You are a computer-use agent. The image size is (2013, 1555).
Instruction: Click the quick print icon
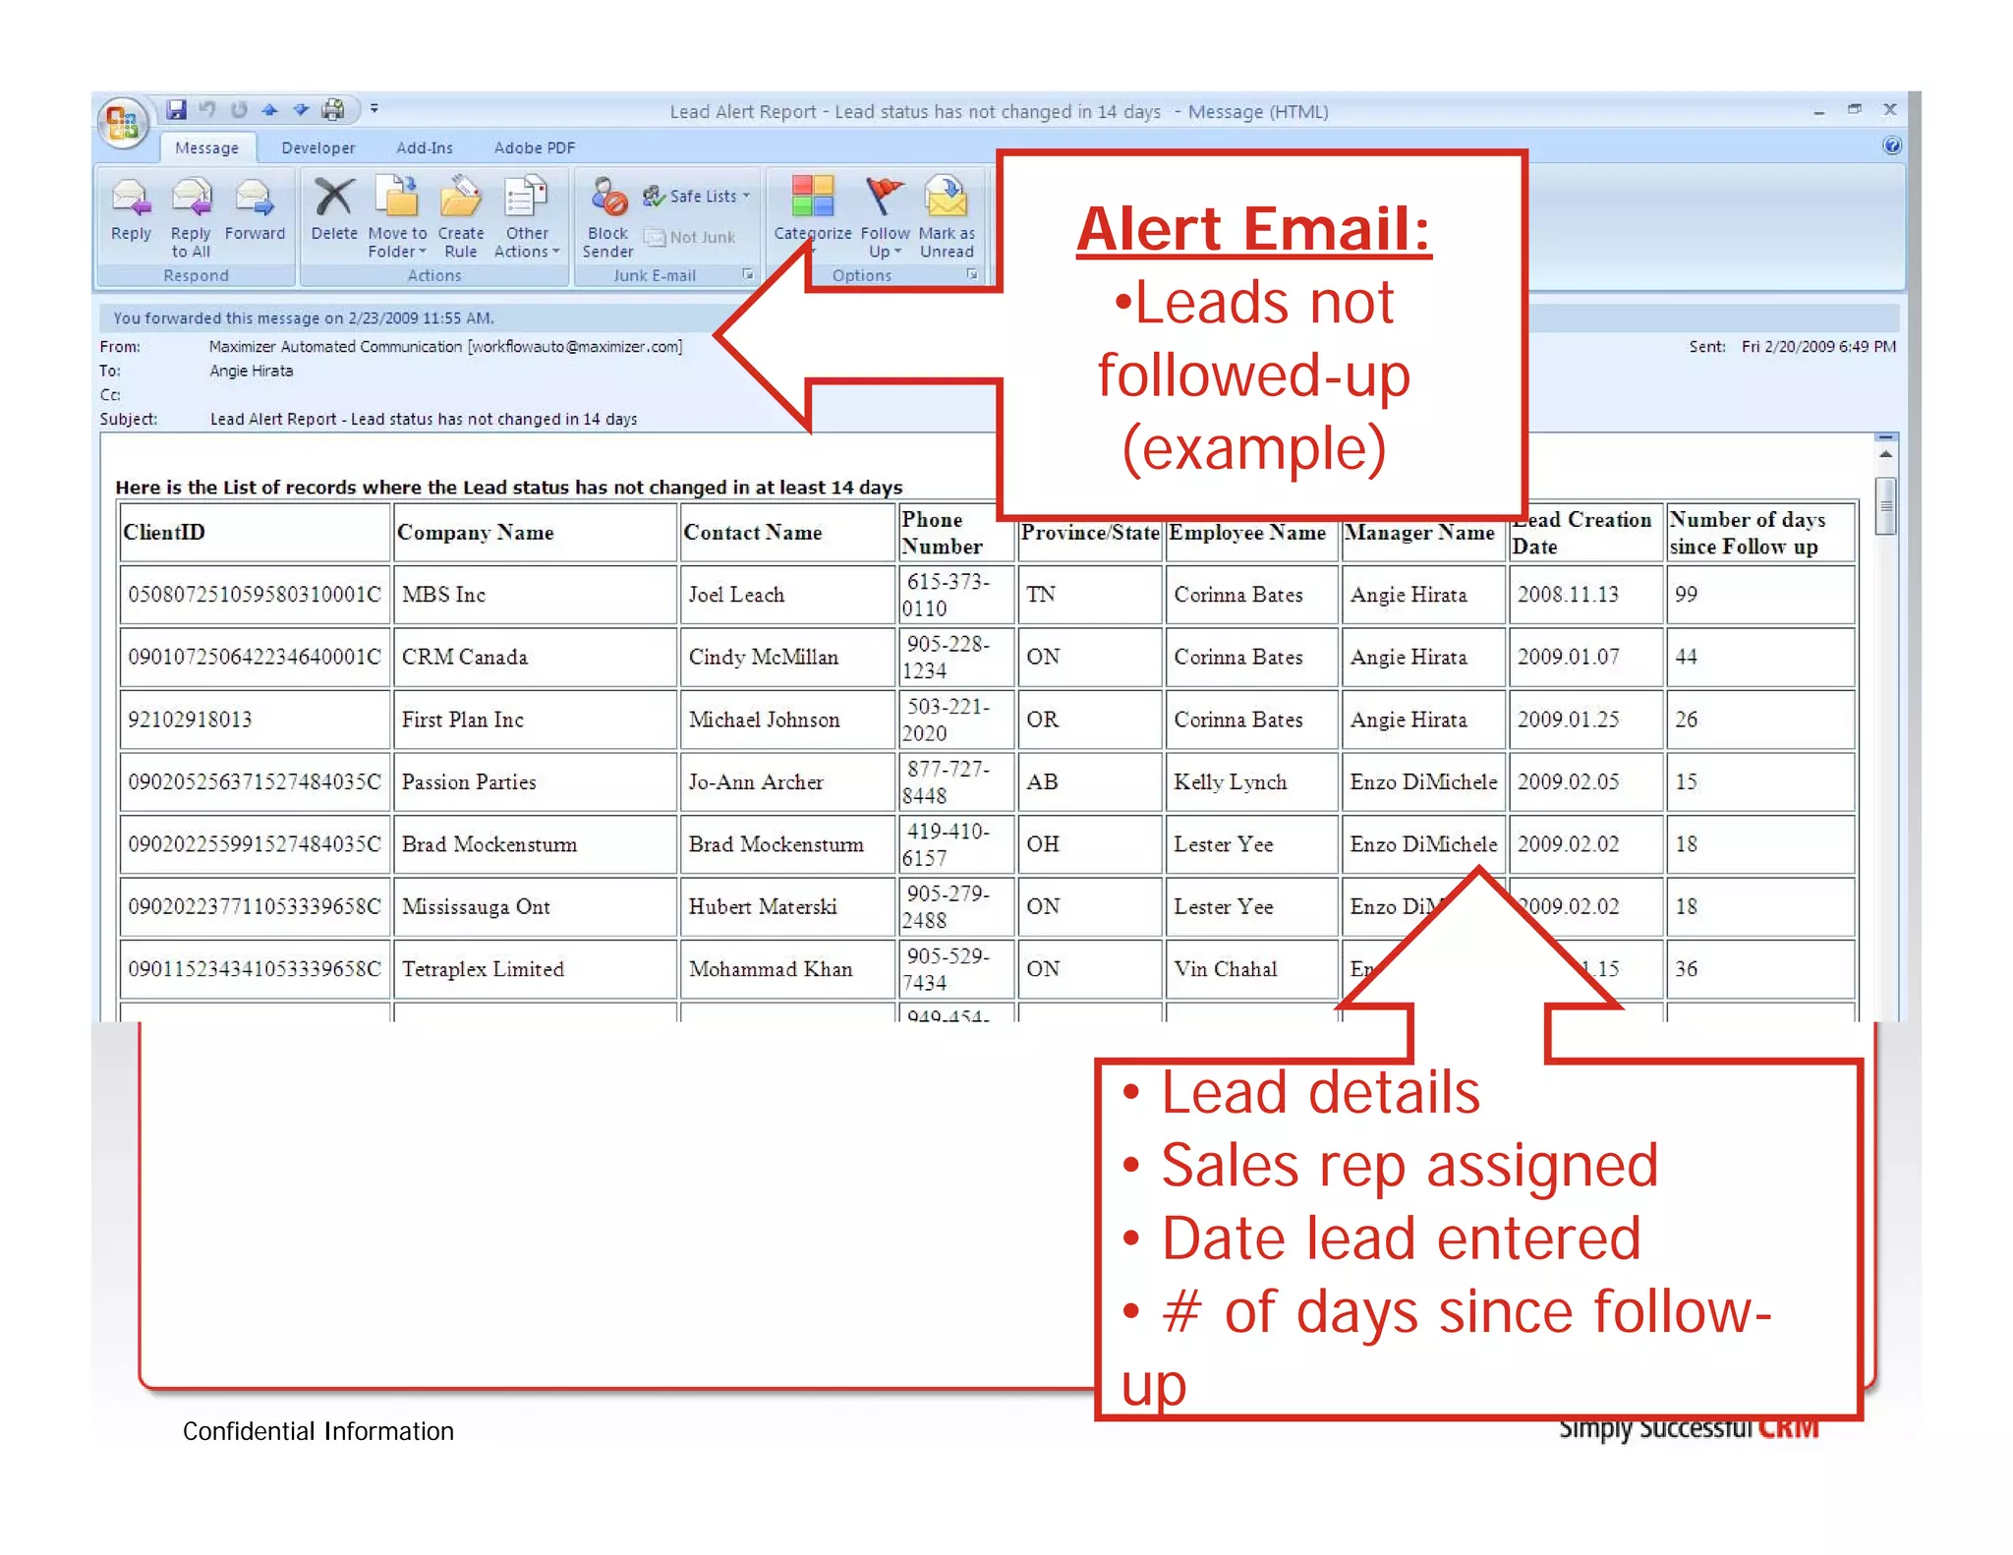(x=334, y=109)
